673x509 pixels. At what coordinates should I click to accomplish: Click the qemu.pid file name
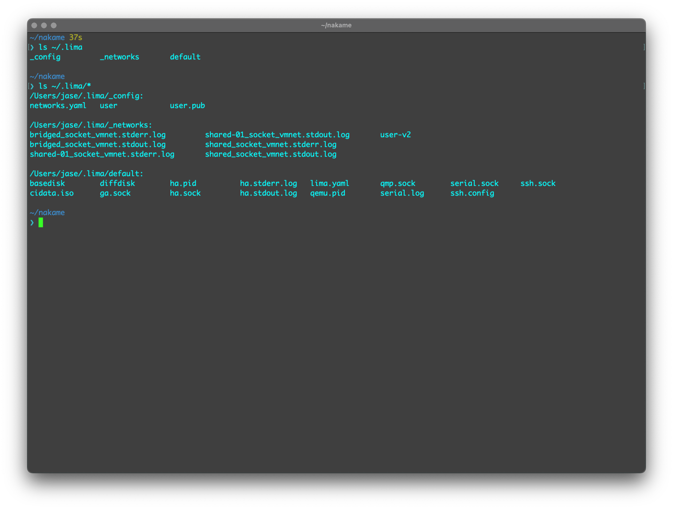pos(328,193)
